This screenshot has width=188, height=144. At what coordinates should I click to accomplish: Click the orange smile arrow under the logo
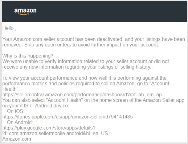(x=23, y=14)
